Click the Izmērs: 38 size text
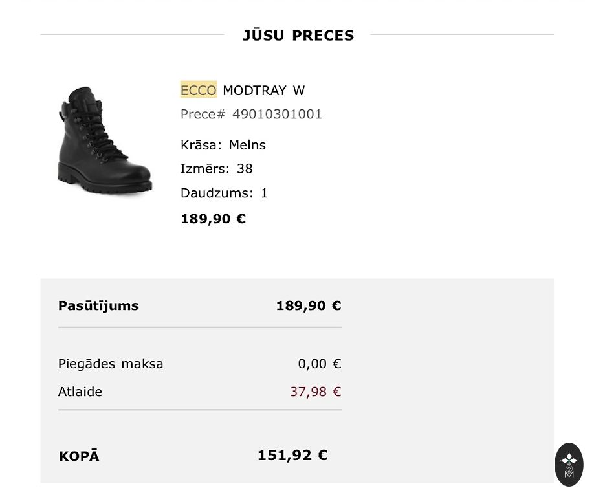The height and width of the screenshot is (497, 594). pos(216,169)
